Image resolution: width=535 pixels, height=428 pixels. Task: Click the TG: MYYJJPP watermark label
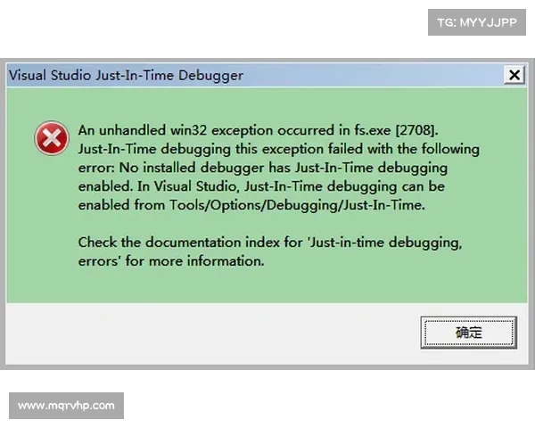coord(477,22)
